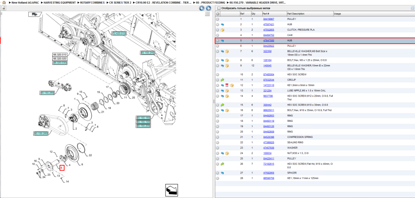The image size is (415, 198).
Task: Toggle the show-only-selected-labels checkbox
Action: pyautogui.click(x=218, y=8)
